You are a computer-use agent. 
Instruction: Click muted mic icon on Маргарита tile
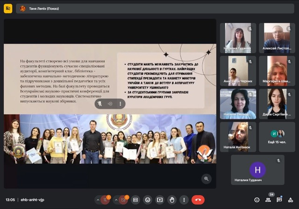289,62
